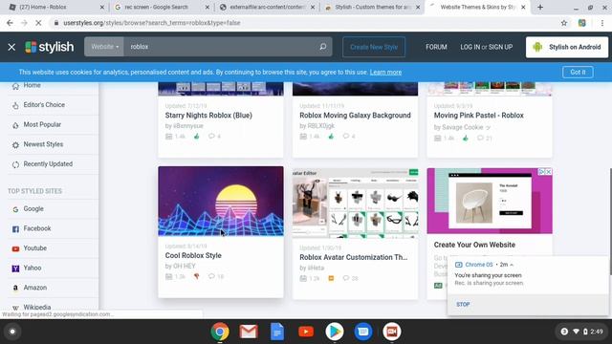Click the Yahoo icon in the sidebar

tap(15, 269)
